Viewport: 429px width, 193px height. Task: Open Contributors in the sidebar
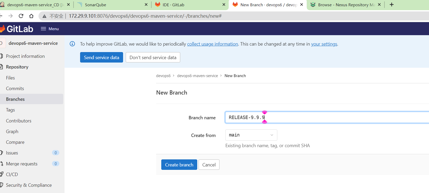(x=18, y=121)
